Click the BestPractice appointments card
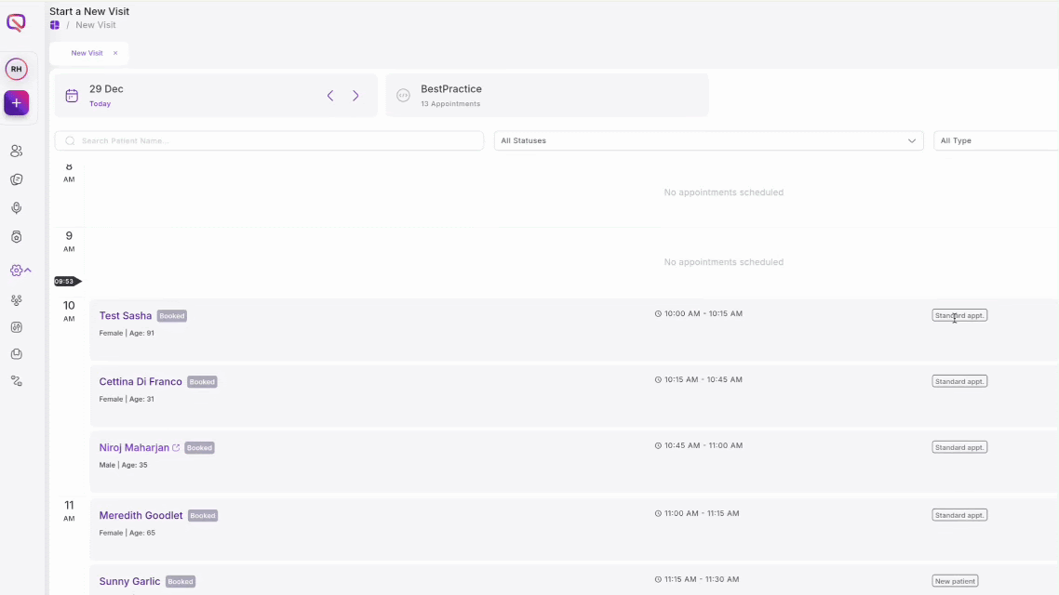This screenshot has width=1059, height=595. [x=547, y=95]
